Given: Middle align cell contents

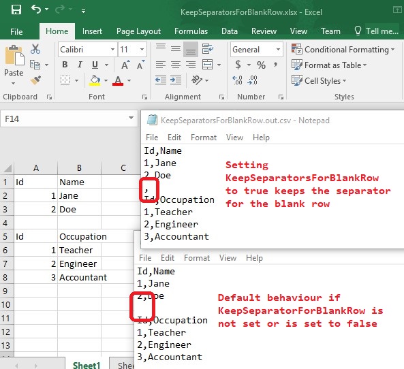Looking at the screenshot, I should (176, 48).
